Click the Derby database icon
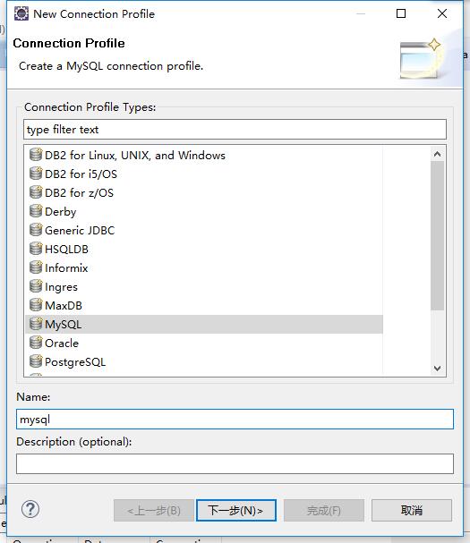The image size is (470, 543). pyautogui.click(x=35, y=211)
